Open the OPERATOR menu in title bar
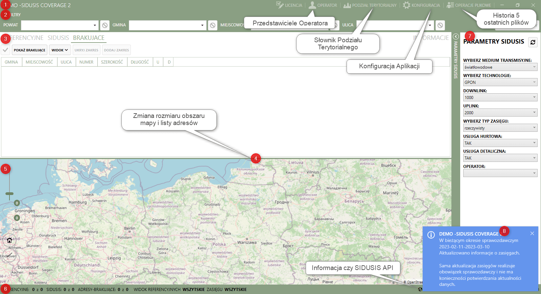This screenshot has height=294, width=541. [x=323, y=5]
